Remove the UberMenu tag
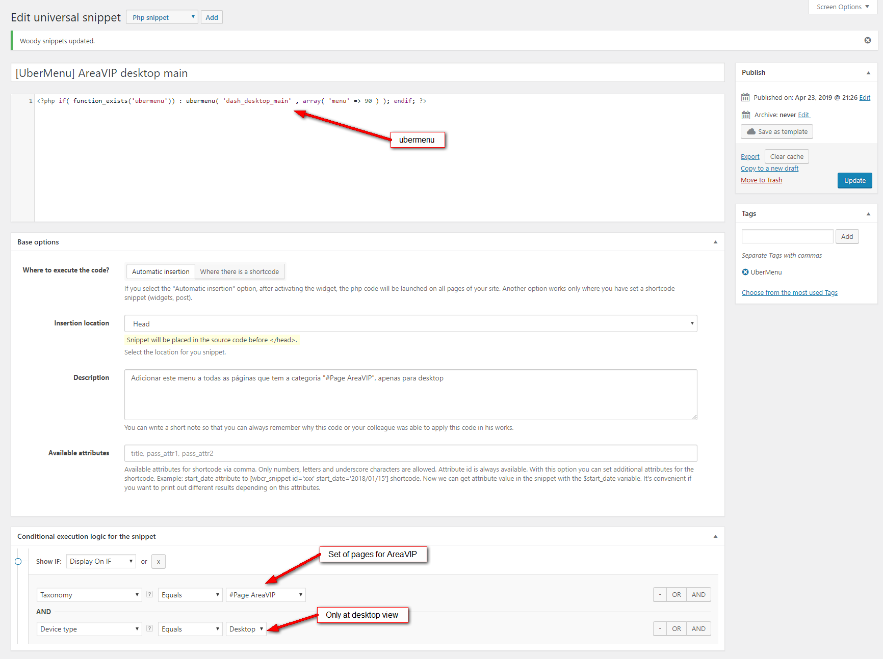The width and height of the screenshot is (883, 659). pyautogui.click(x=745, y=272)
